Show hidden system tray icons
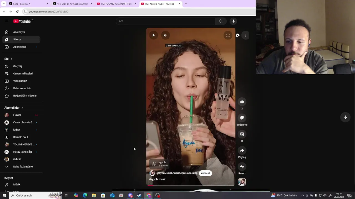355x199 pixels. 303,195
